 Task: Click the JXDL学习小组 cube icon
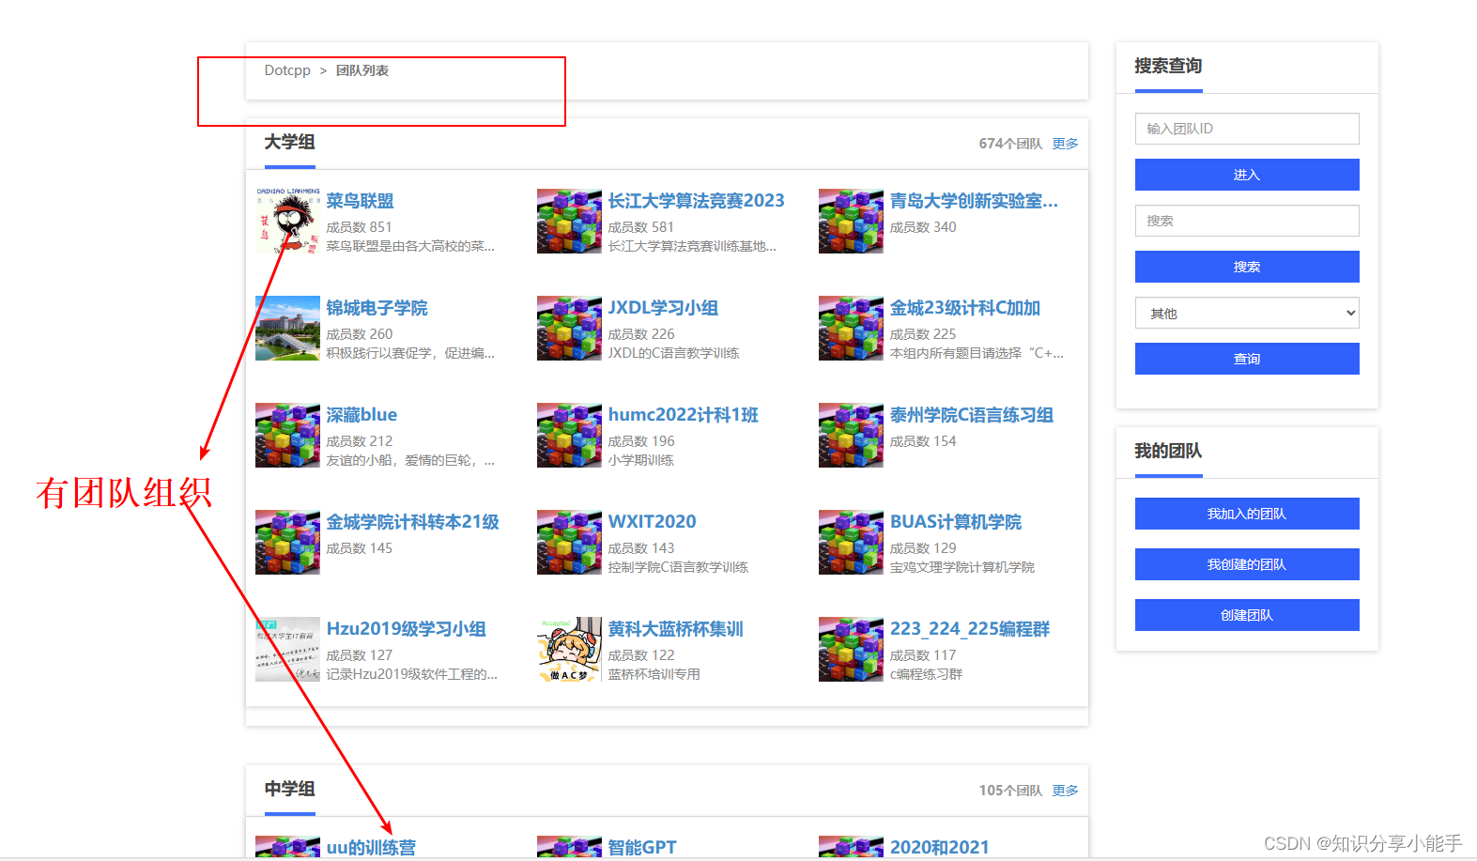click(x=569, y=329)
